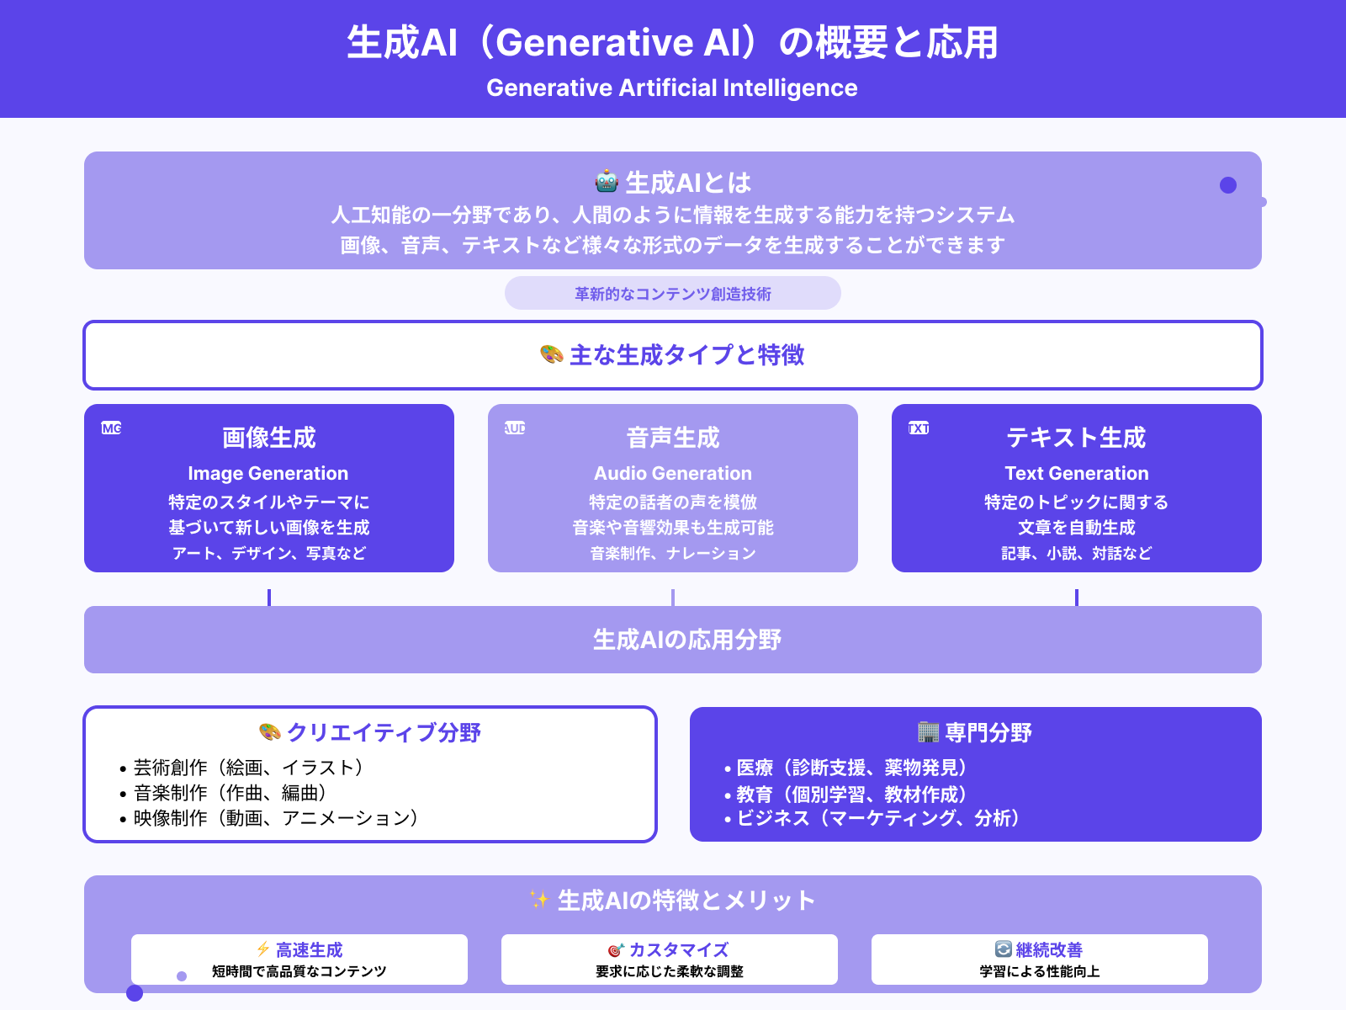The height and width of the screenshot is (1010, 1346).
Task: Click the target icon beside カスタマイズ
Action: [x=617, y=949]
